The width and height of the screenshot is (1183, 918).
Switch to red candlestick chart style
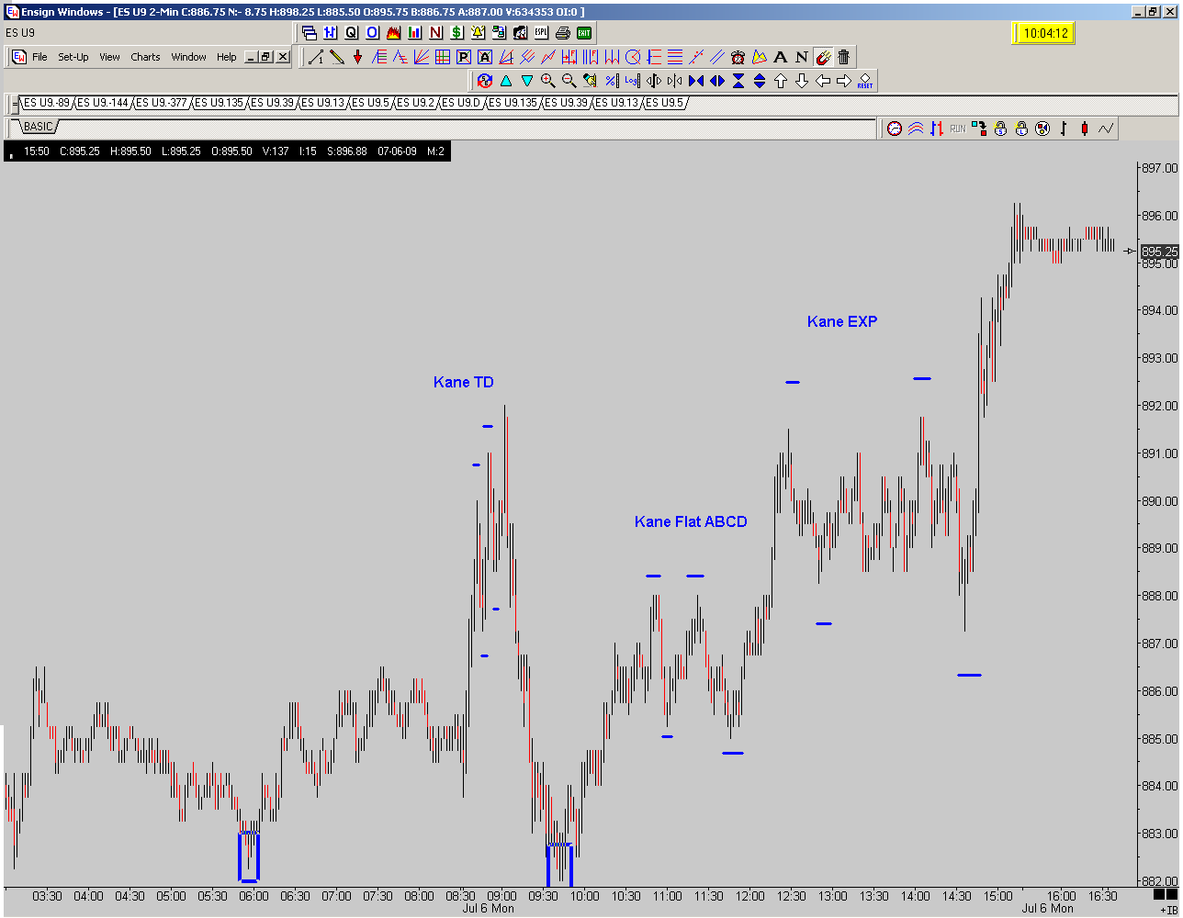(1085, 129)
